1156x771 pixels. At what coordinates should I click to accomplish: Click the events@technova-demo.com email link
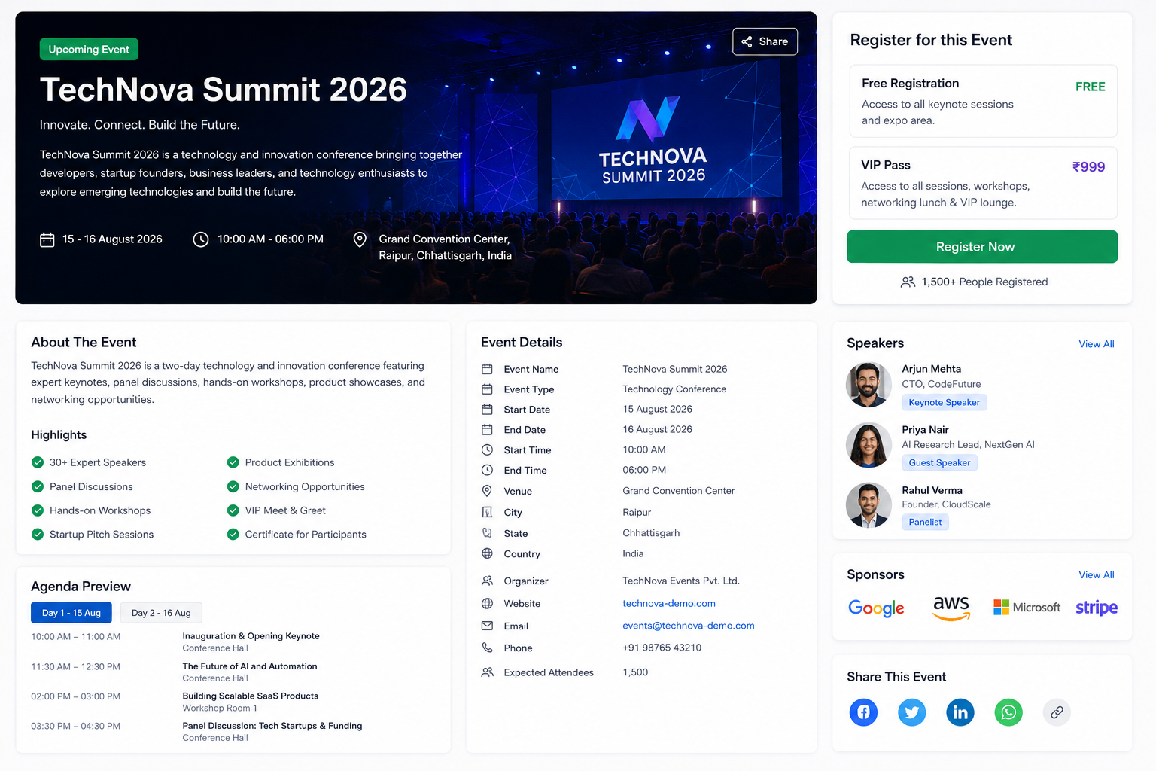click(689, 626)
